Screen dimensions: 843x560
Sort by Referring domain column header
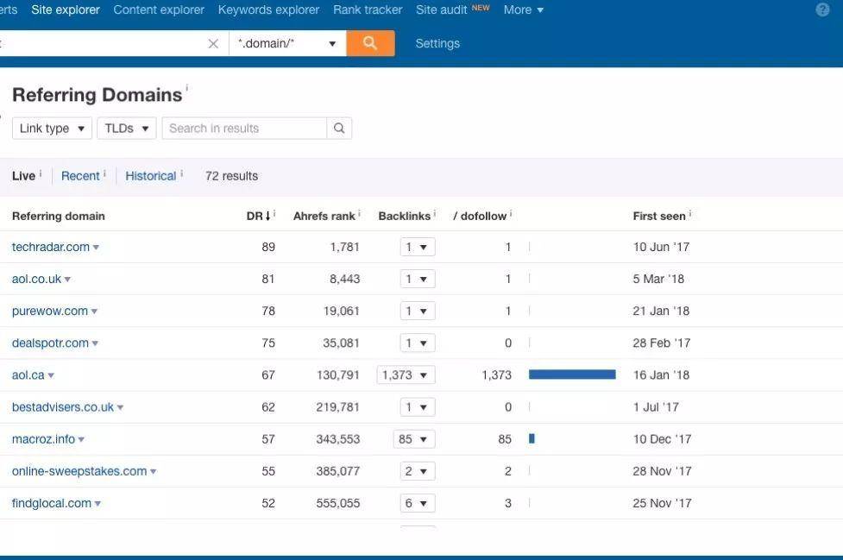click(x=59, y=216)
